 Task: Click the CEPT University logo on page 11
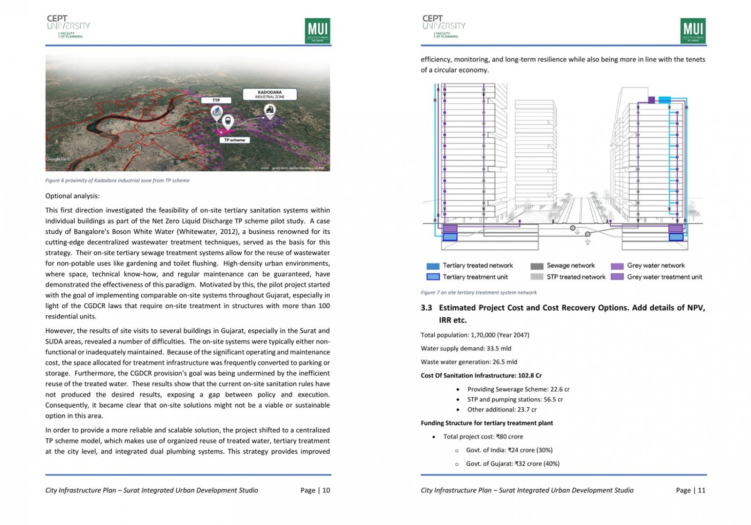coord(444,27)
